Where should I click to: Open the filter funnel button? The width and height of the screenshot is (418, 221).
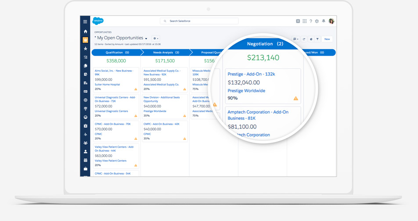coord(317,39)
